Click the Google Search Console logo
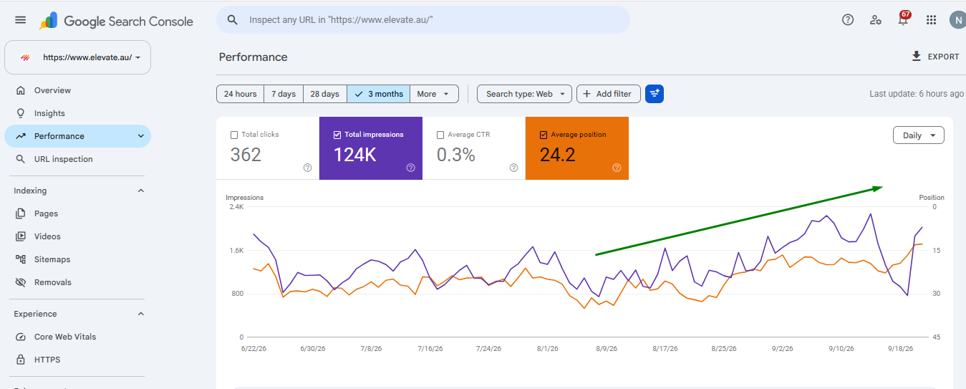Viewport: 966px width, 389px height. click(116, 21)
